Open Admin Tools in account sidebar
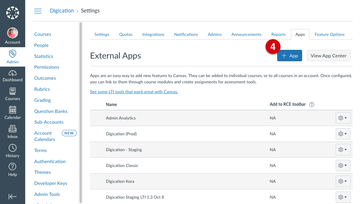The width and height of the screenshot is (360, 204). tap(47, 194)
